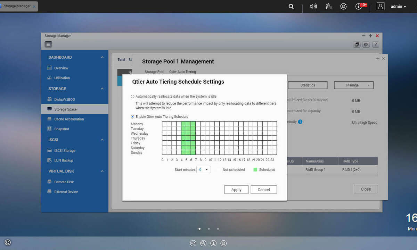
Task: Switch to the Qtier Auto Tiering tab
Action: point(182,72)
